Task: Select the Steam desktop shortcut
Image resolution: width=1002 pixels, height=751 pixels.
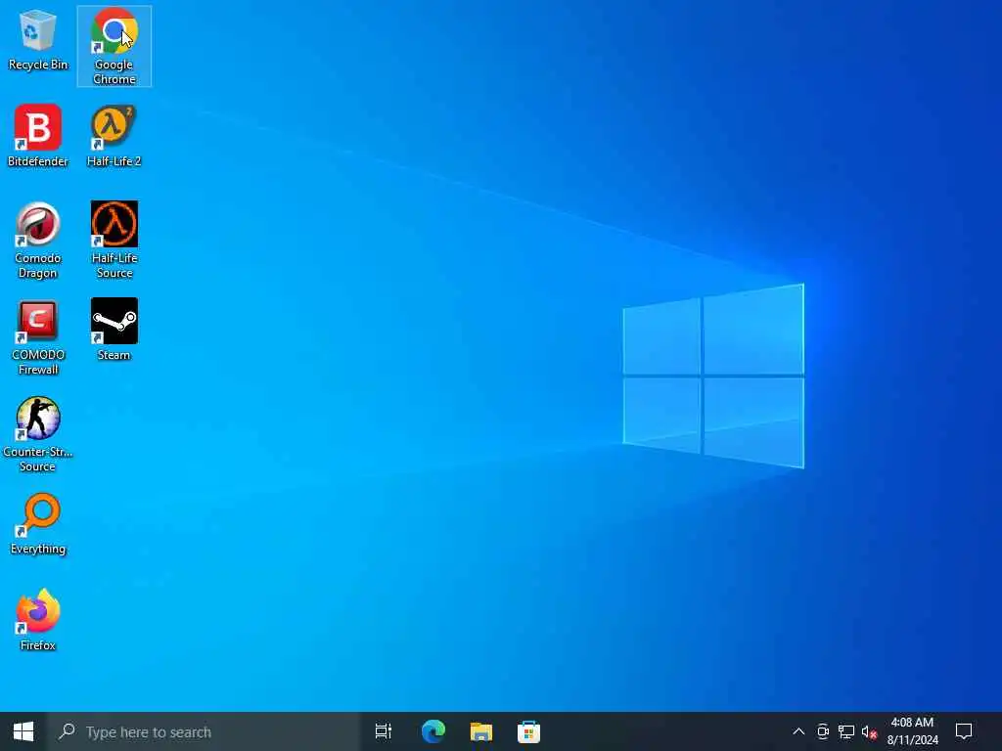Action: point(114,330)
